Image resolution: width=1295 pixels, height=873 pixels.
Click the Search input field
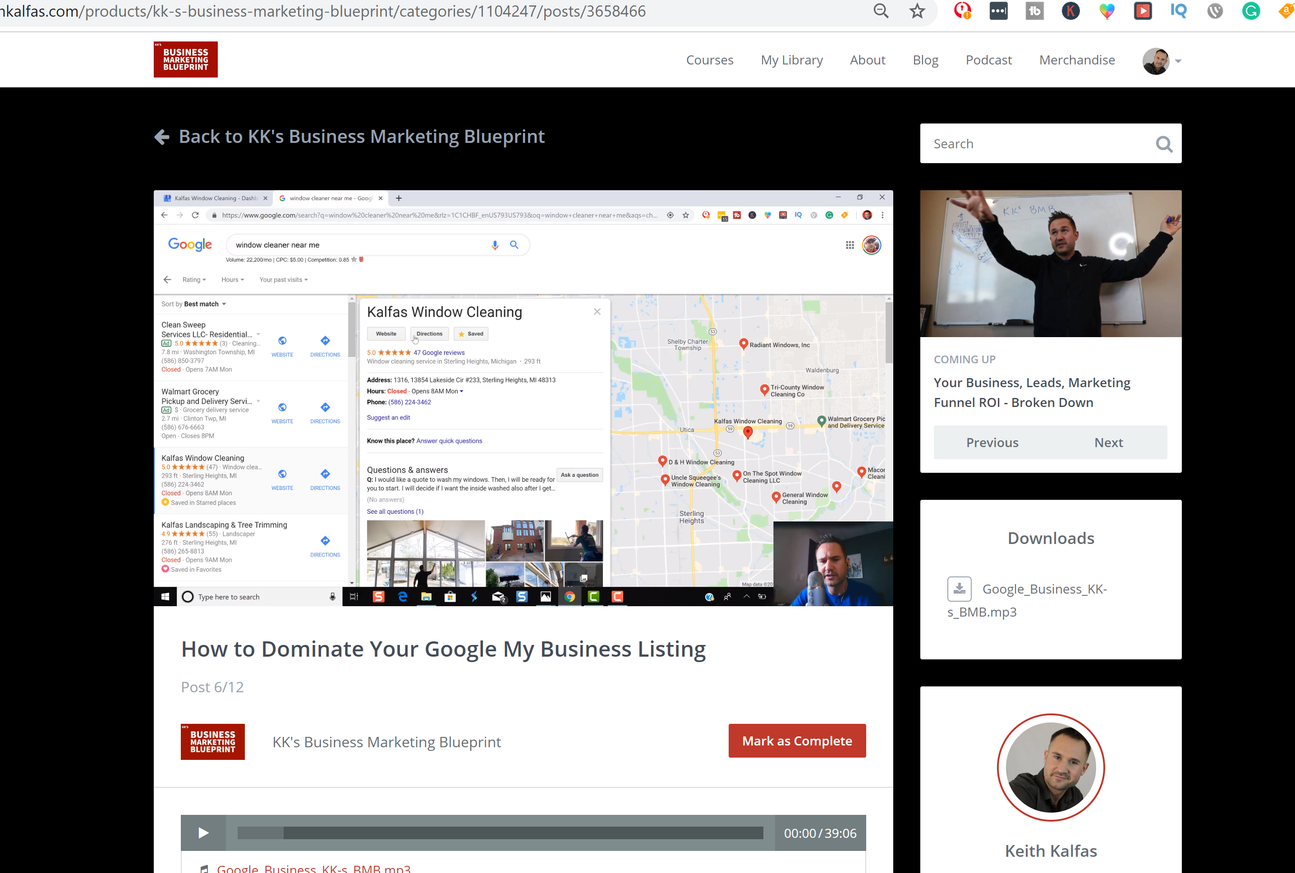point(1036,144)
